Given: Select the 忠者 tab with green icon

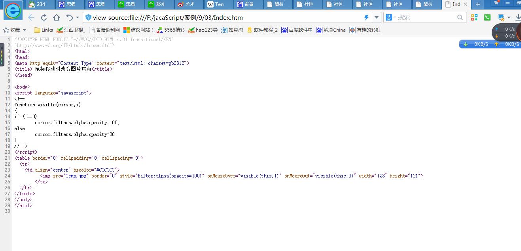Looking at the screenshot, I should coord(130,4).
